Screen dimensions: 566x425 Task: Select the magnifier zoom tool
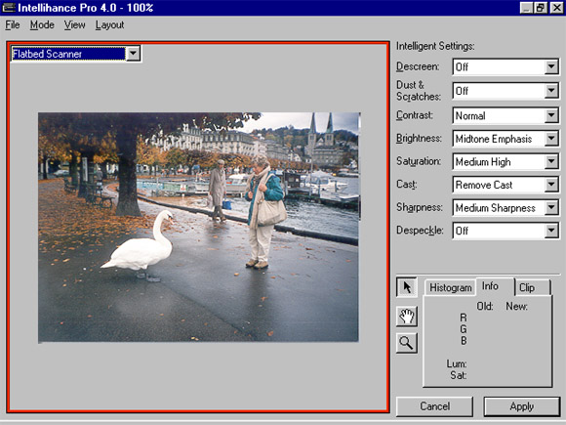[407, 343]
